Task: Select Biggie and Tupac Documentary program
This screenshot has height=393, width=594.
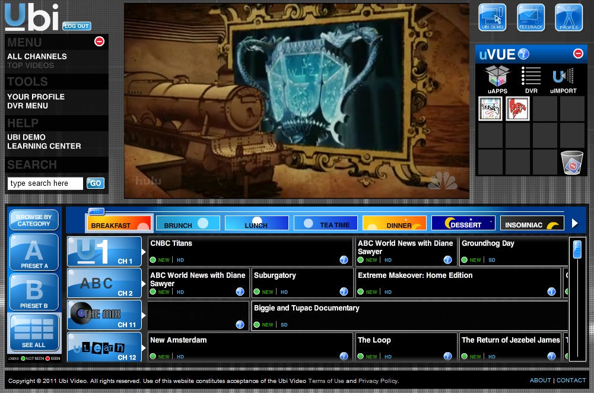Action: click(x=409, y=316)
